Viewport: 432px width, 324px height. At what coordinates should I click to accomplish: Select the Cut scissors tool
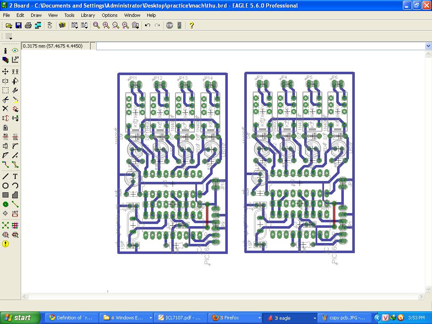coord(5,100)
